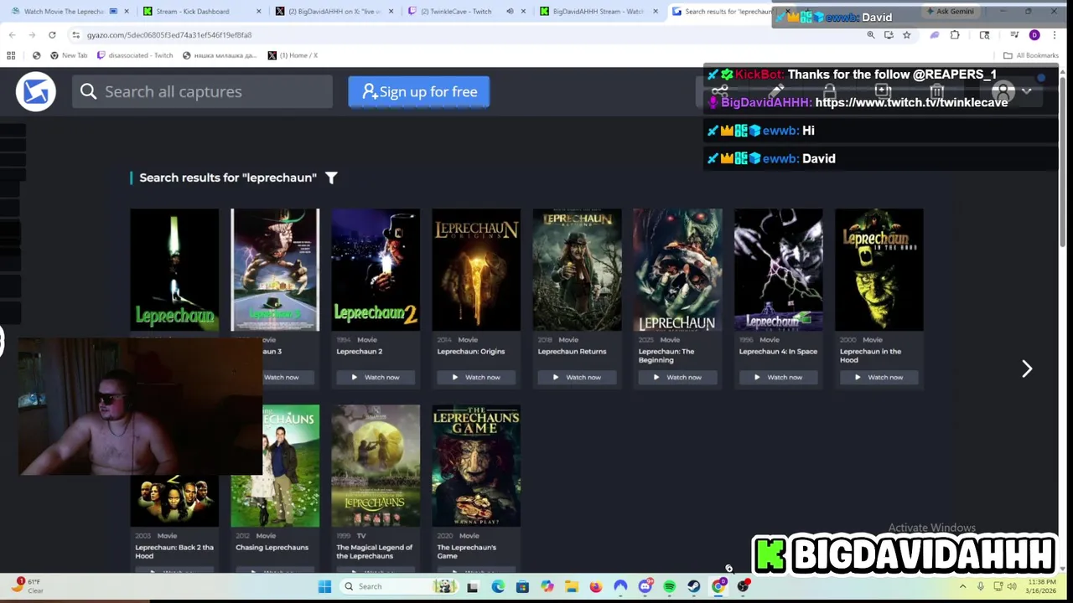Open disassociated - Twitch bookmark
The height and width of the screenshot is (603, 1073).
tap(135, 55)
